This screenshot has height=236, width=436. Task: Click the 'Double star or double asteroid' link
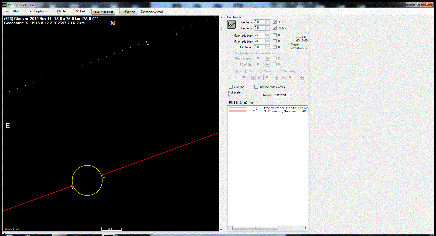pyautogui.click(x=255, y=53)
